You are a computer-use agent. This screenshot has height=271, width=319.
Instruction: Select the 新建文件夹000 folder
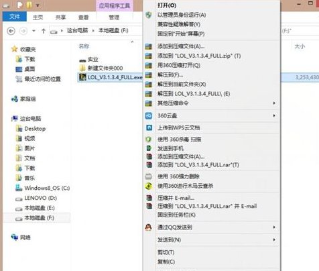tap(101, 68)
